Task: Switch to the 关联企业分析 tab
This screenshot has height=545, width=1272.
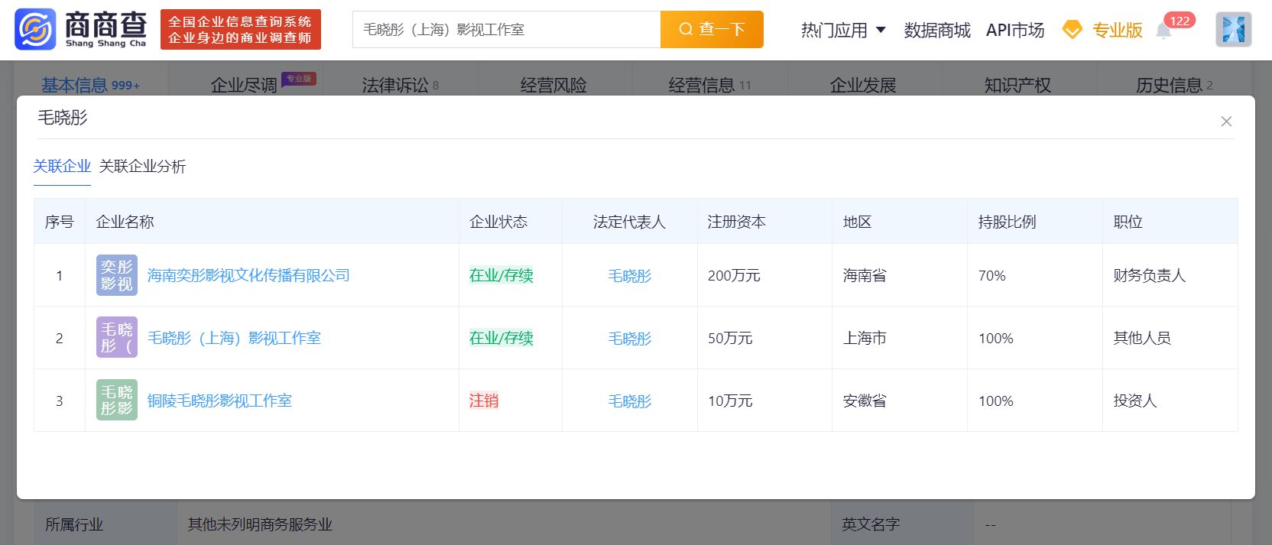Action: click(x=142, y=166)
